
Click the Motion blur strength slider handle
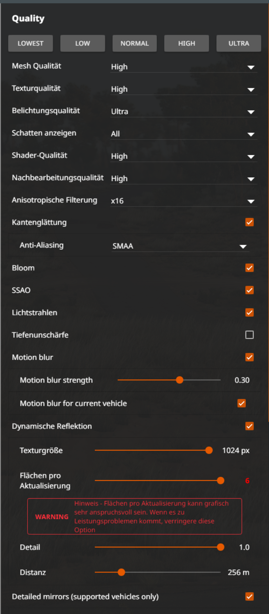[x=179, y=380]
